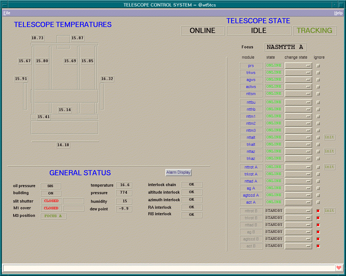Open change state dropdown for nttbu

pos(298,102)
